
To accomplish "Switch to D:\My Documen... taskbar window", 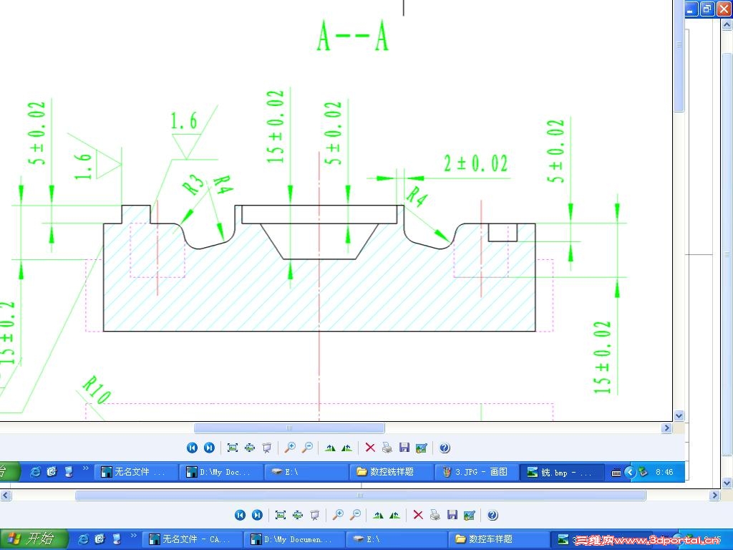I will tap(294, 539).
